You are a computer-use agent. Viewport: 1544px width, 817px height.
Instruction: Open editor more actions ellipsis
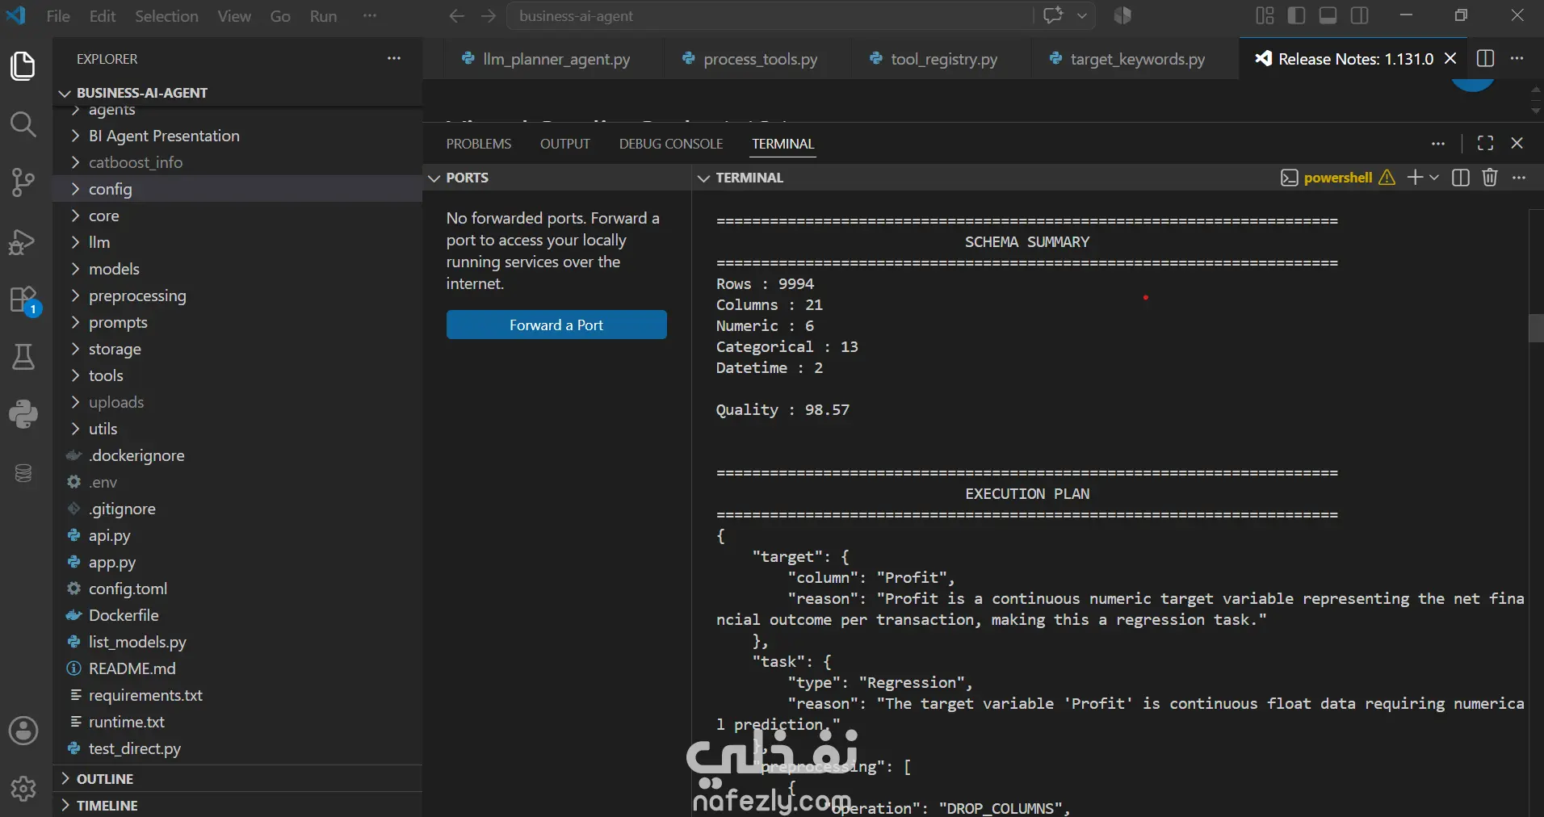[1517, 58]
